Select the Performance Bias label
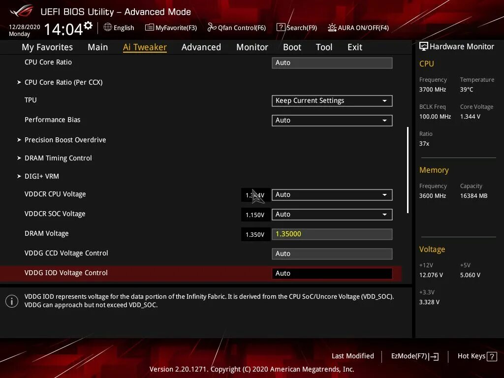504x378 pixels. [52, 120]
